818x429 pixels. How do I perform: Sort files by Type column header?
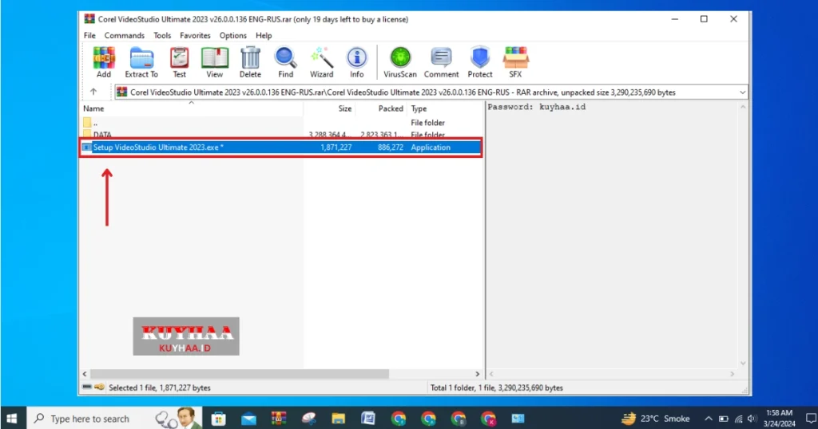(419, 108)
